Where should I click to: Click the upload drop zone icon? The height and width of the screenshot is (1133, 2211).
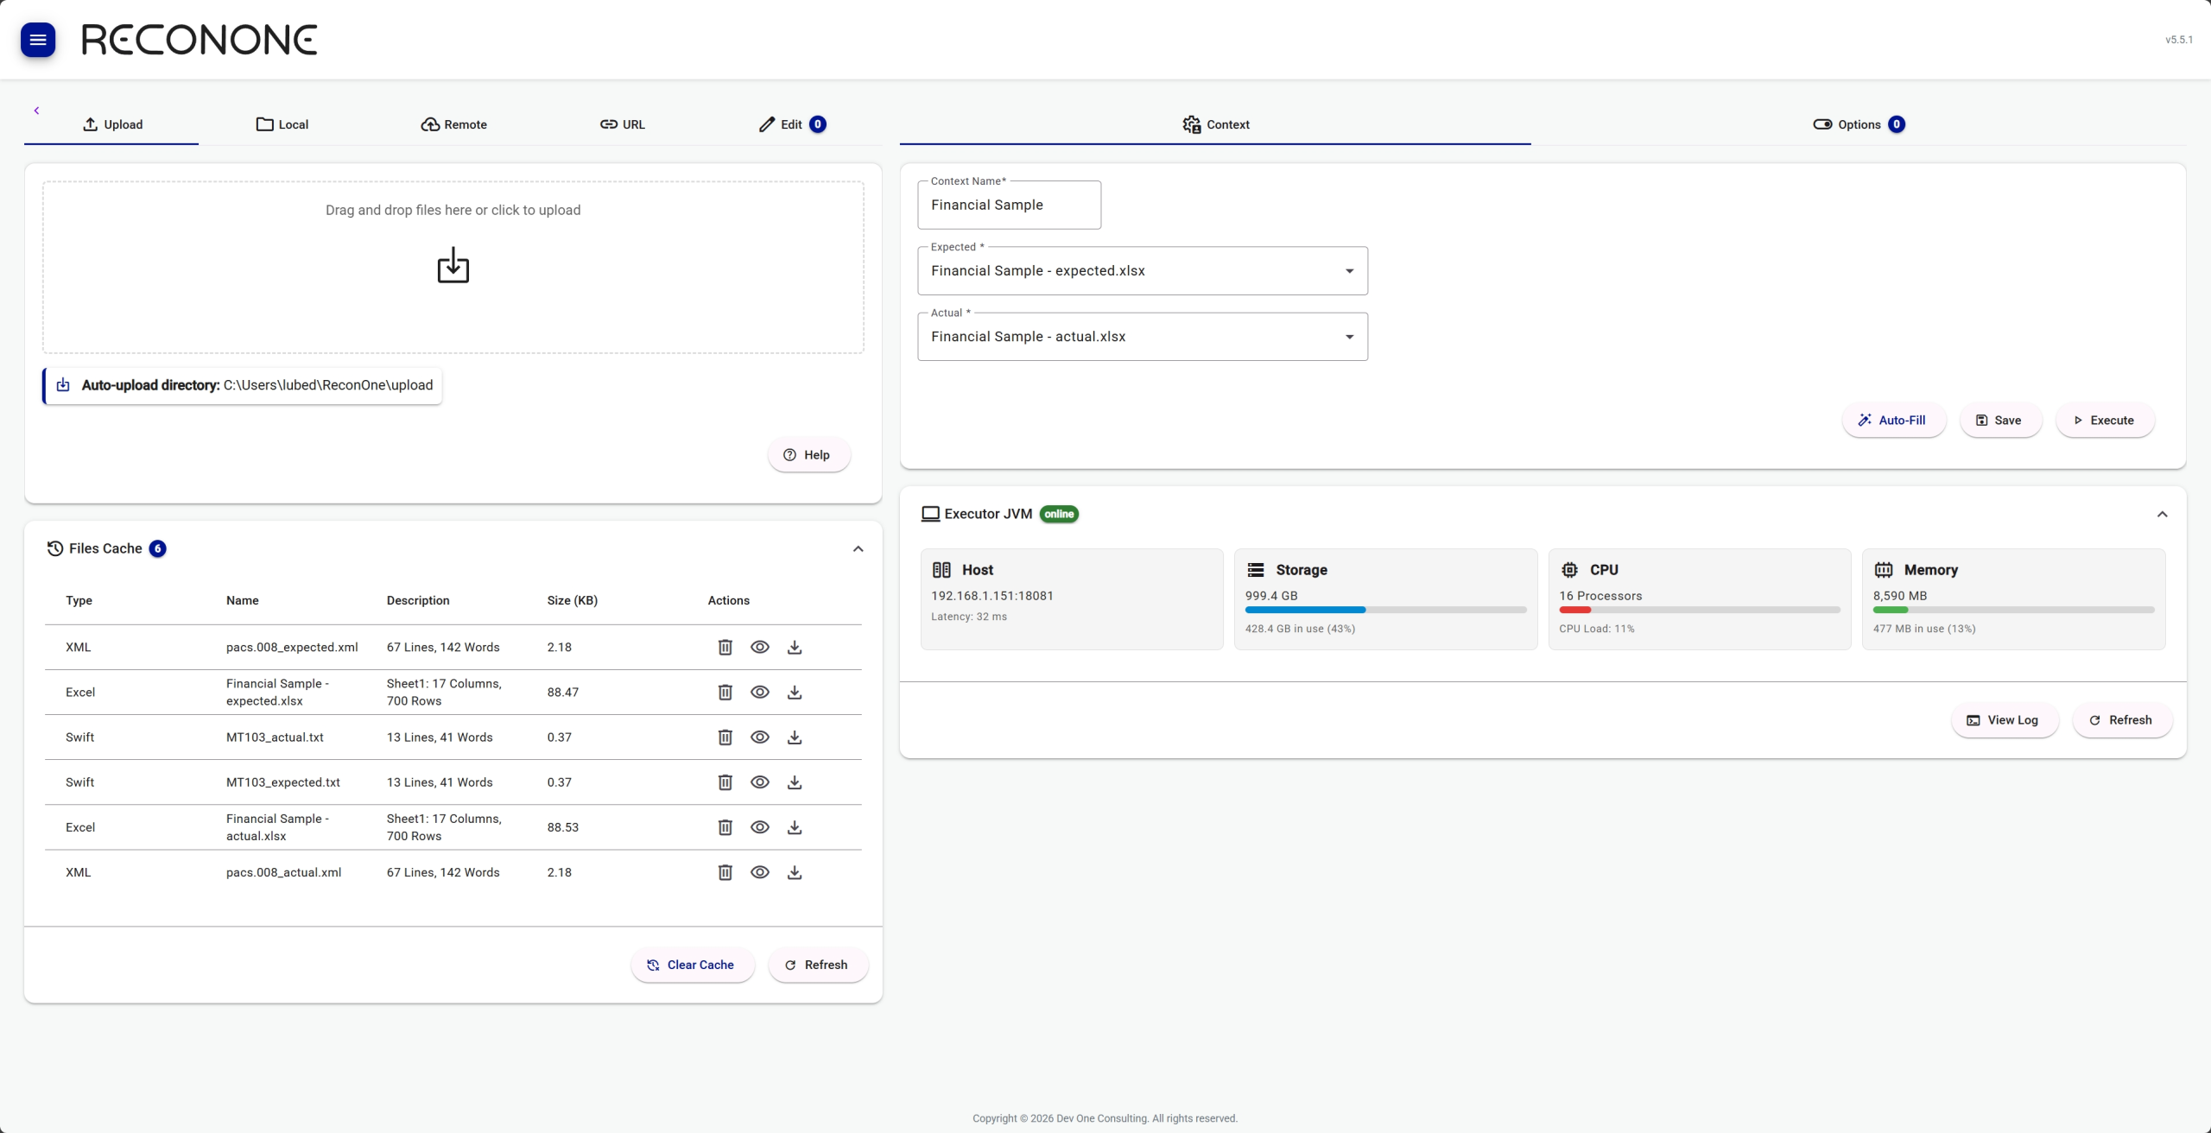point(453,265)
